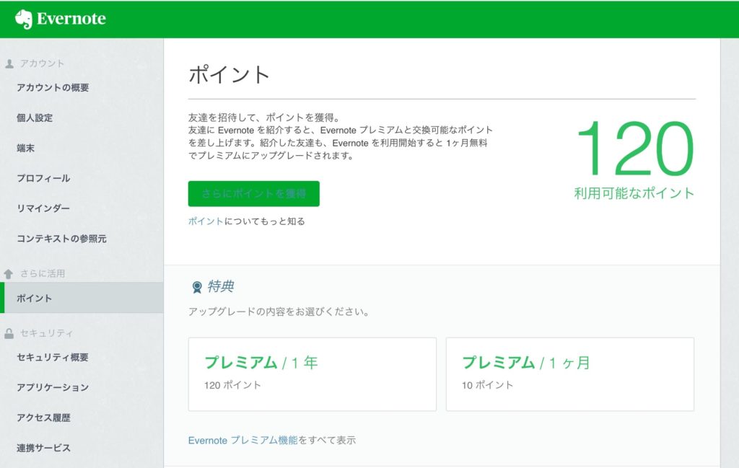
Task: Click the large 120 points number
Action: 636,148
